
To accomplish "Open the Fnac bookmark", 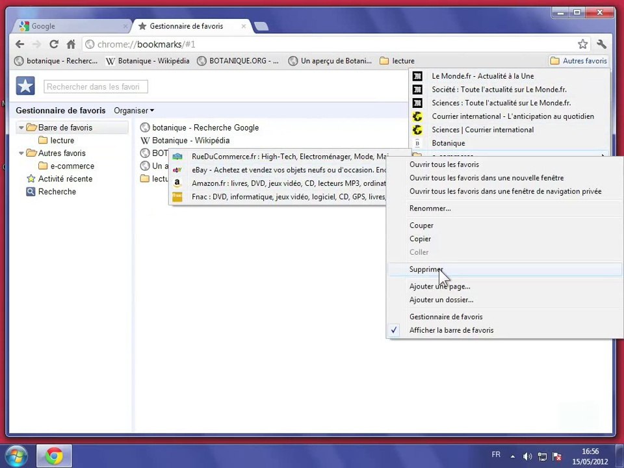I will click(279, 196).
